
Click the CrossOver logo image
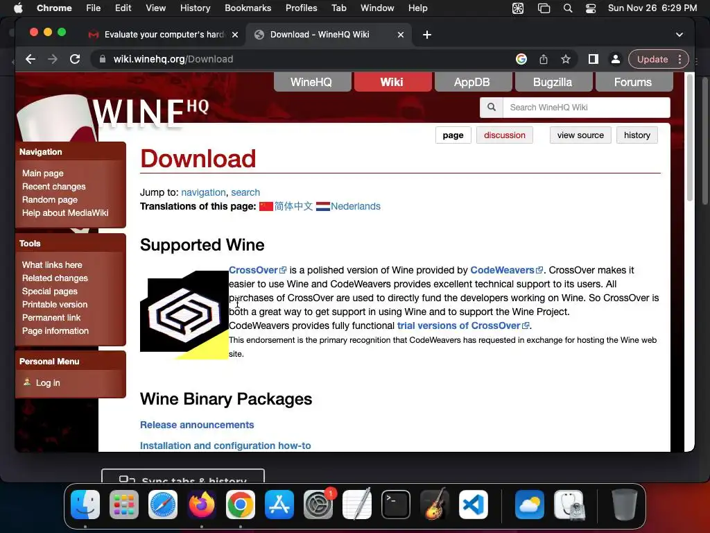184,315
